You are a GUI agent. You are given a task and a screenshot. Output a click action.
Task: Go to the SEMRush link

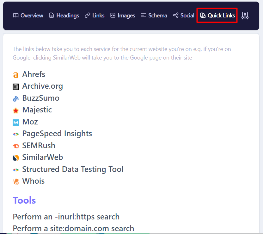pyautogui.click(x=39, y=145)
